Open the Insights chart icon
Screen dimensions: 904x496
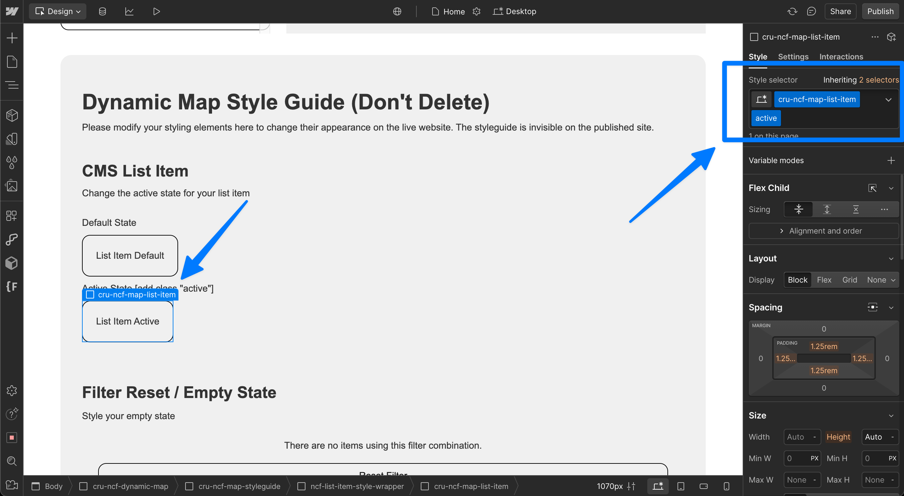pos(129,11)
